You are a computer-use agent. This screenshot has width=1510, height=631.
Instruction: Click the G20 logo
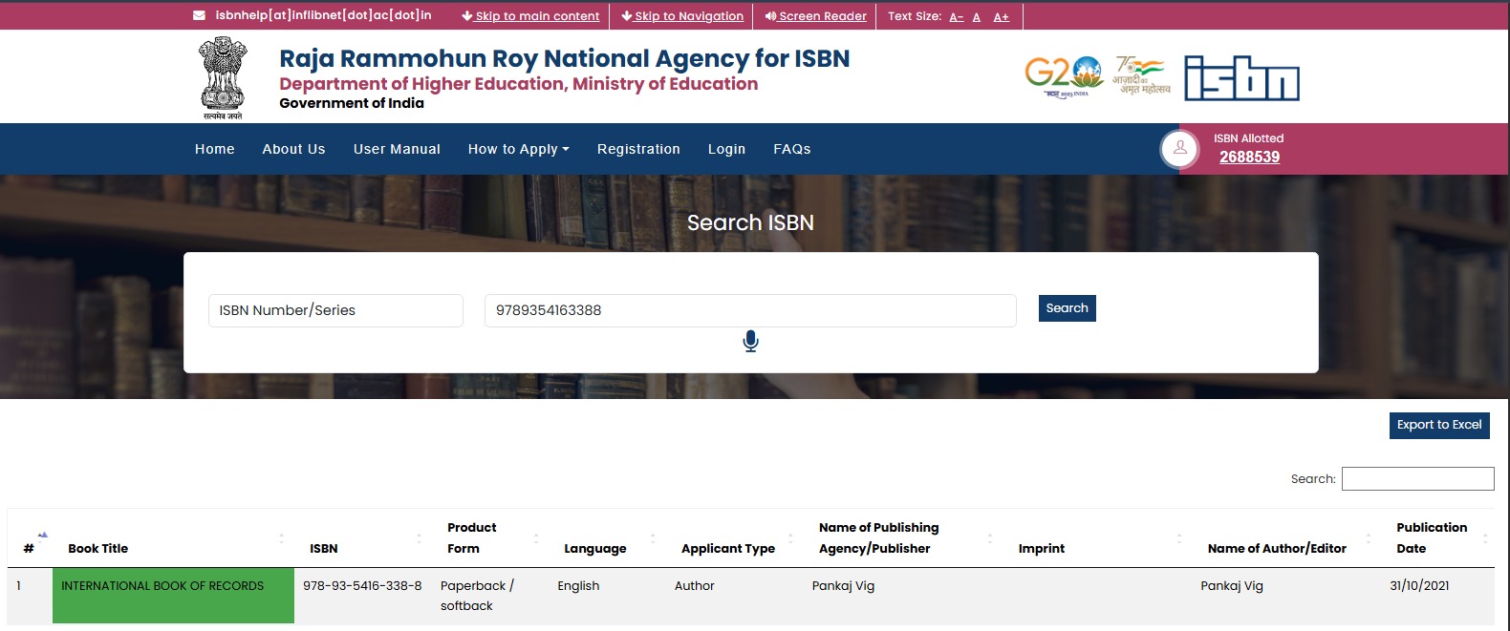[x=1064, y=74]
